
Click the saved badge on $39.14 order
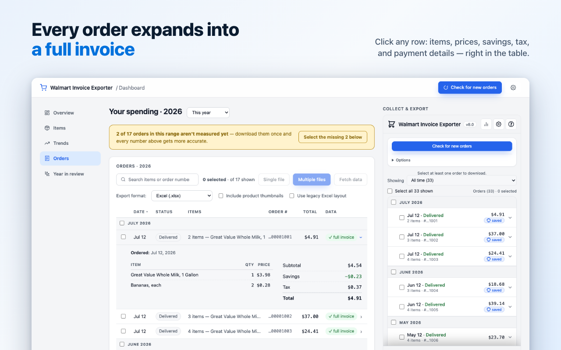point(494,309)
